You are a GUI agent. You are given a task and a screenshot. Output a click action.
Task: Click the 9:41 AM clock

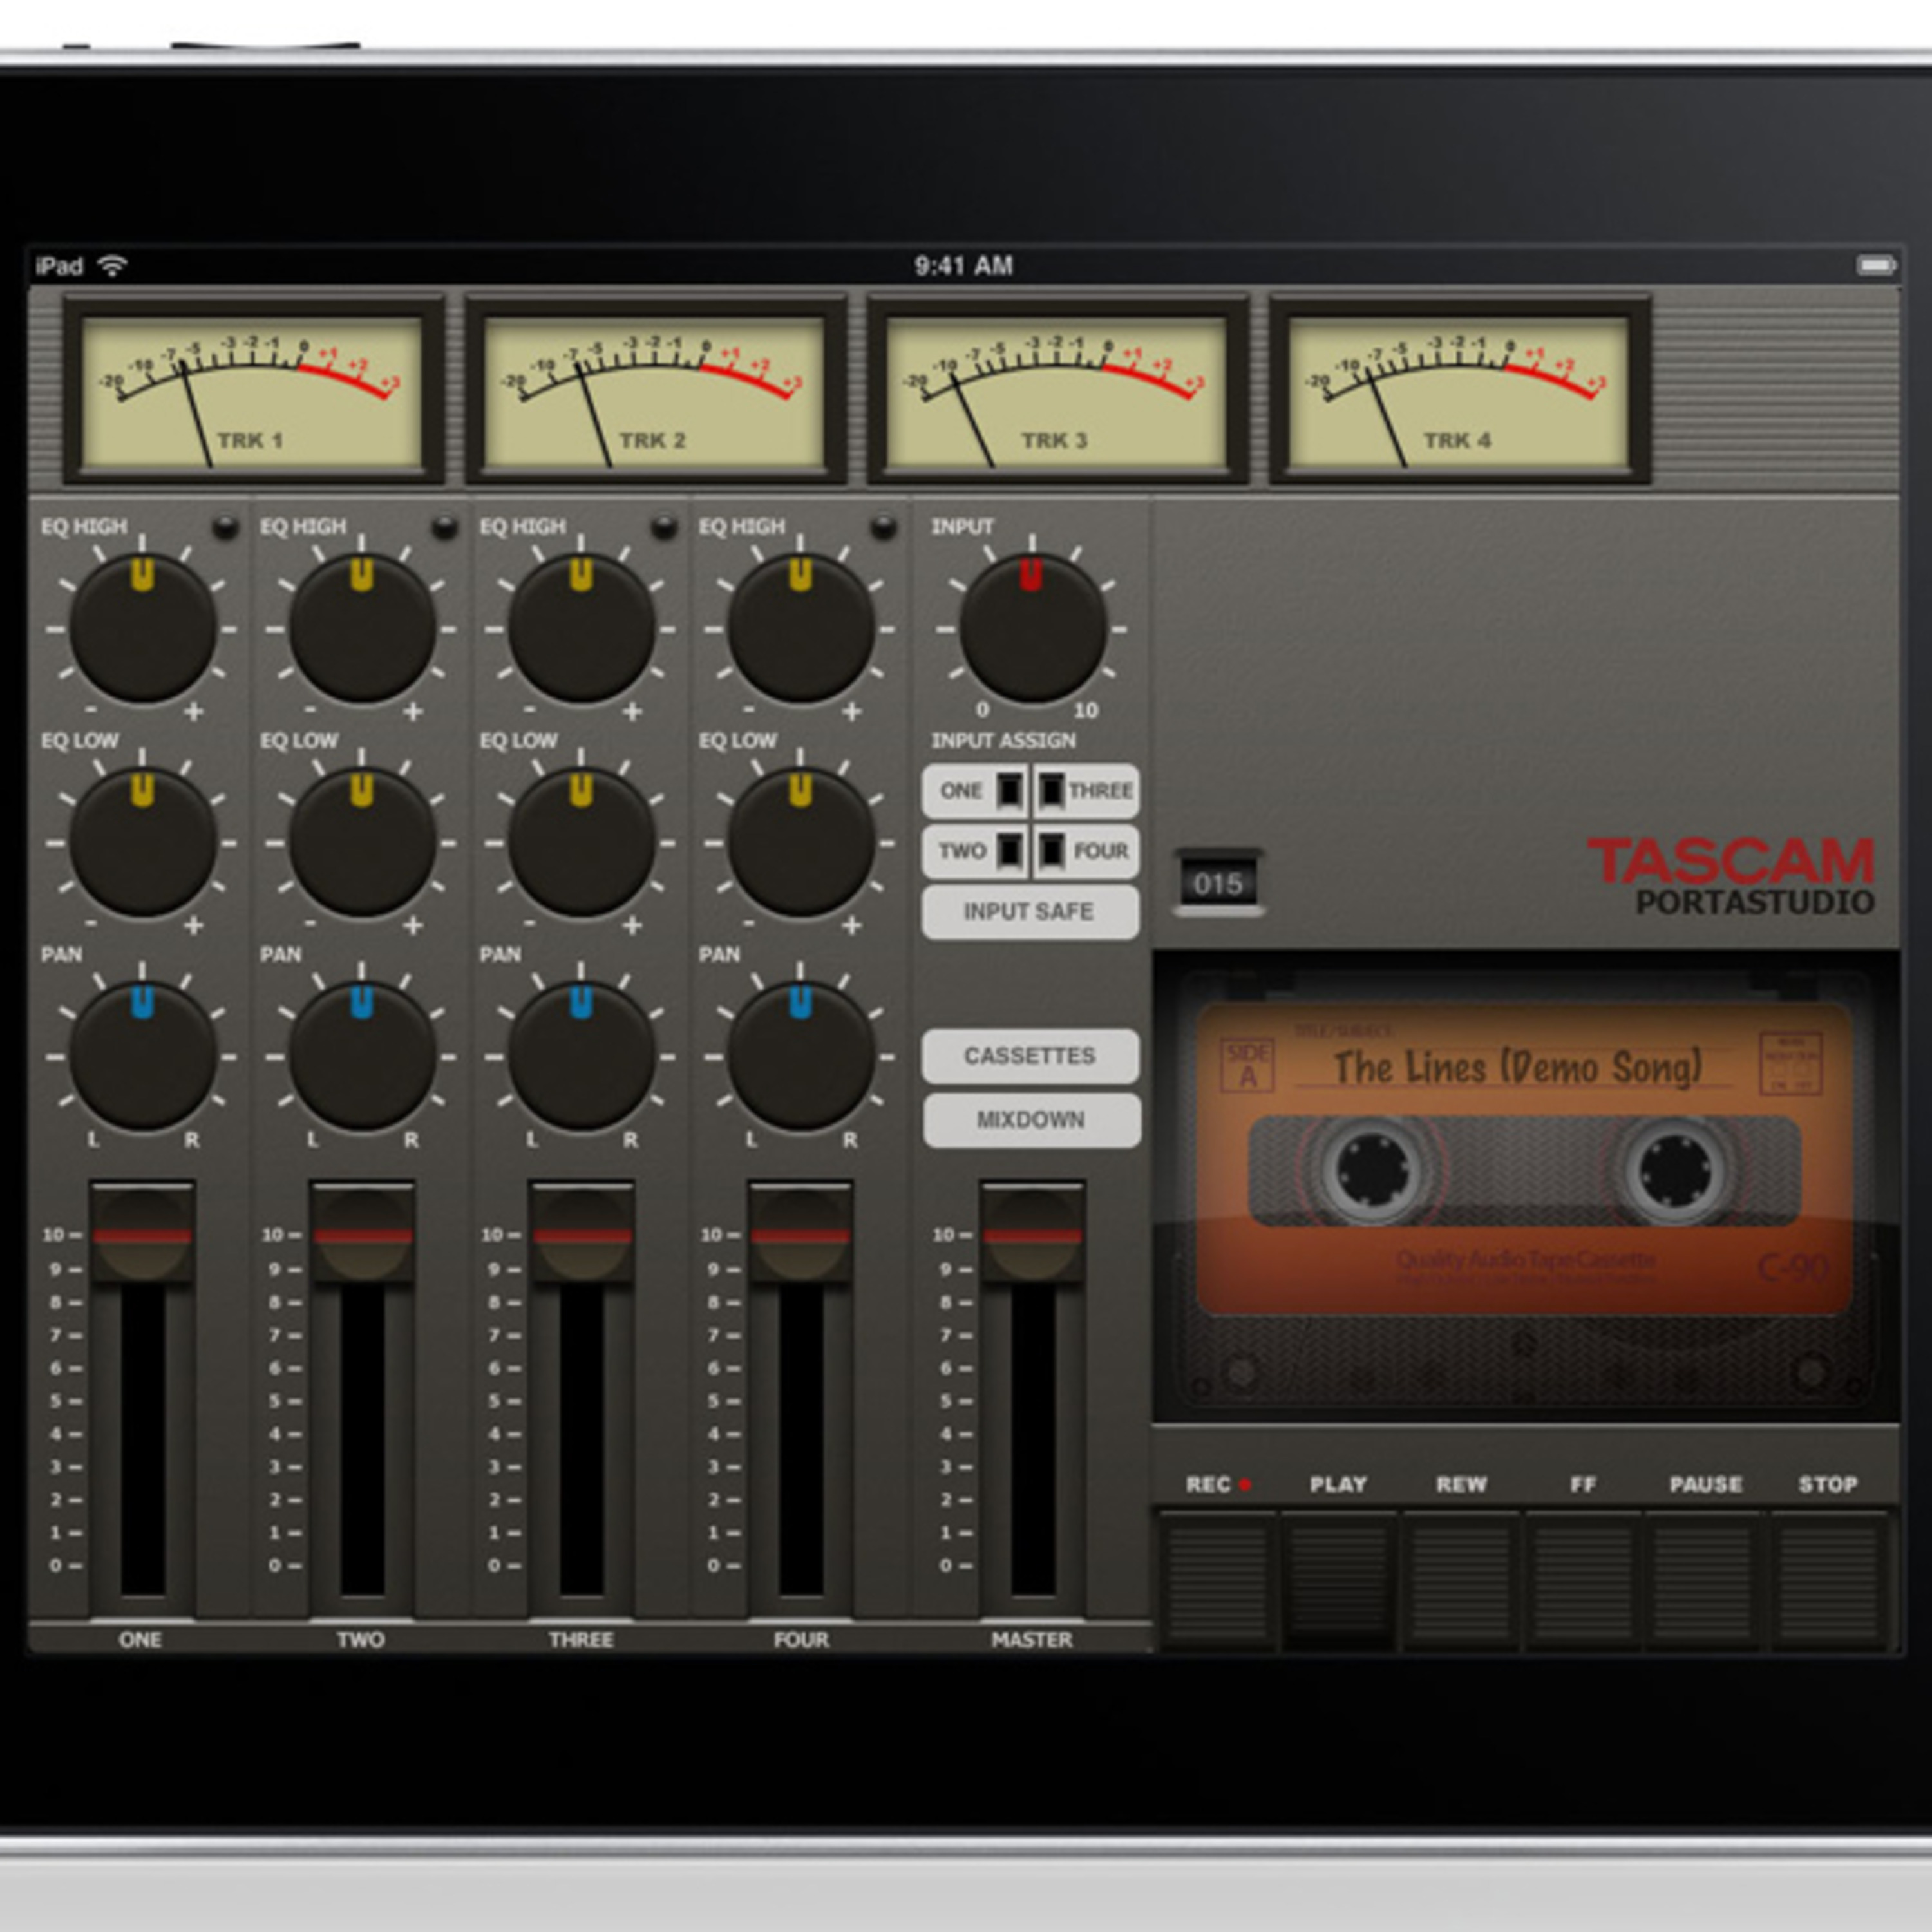click(964, 266)
